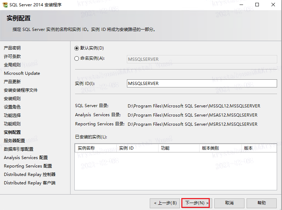Screen dimensions: 282x210
Task: Click the 版本 column header
Action: tap(259, 148)
